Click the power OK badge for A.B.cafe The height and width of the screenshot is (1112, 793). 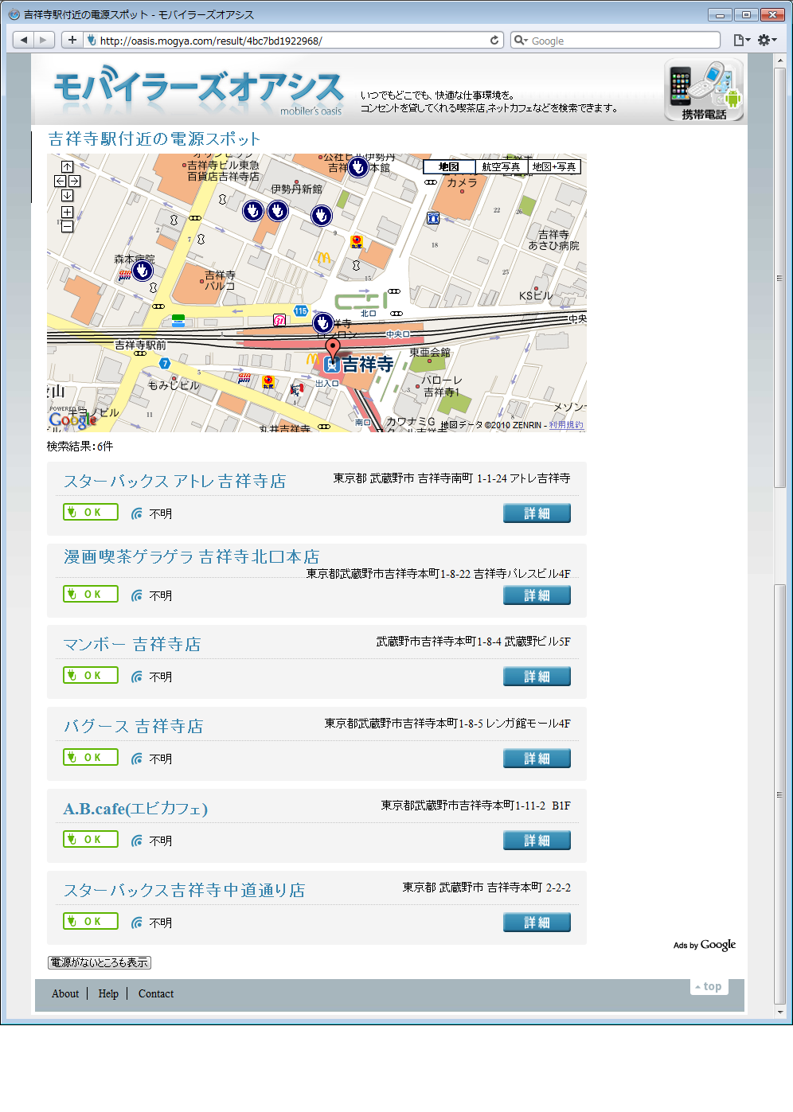[91, 839]
